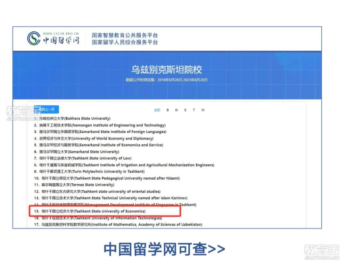Image resolution: width=346 pixels, height=267 pixels.
Task: Open Samarkand State University entry
Action: tap(77, 152)
